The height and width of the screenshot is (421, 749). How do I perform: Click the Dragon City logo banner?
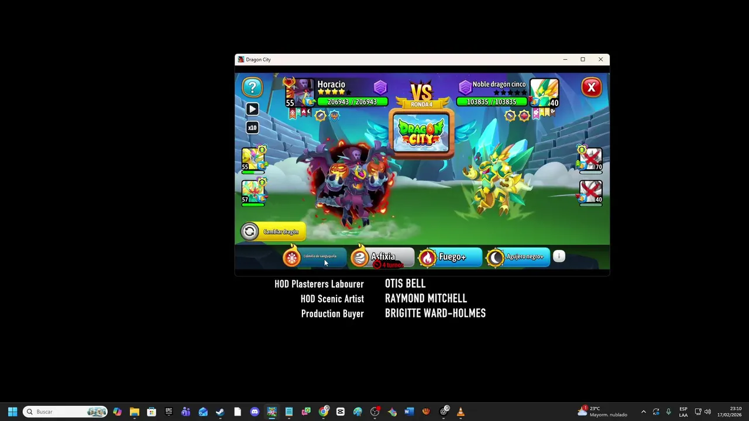(x=421, y=133)
